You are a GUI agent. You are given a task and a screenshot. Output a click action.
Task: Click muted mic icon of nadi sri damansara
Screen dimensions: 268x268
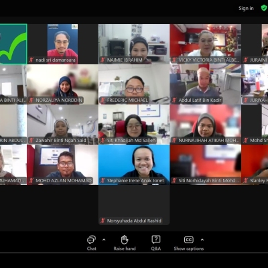point(31,60)
